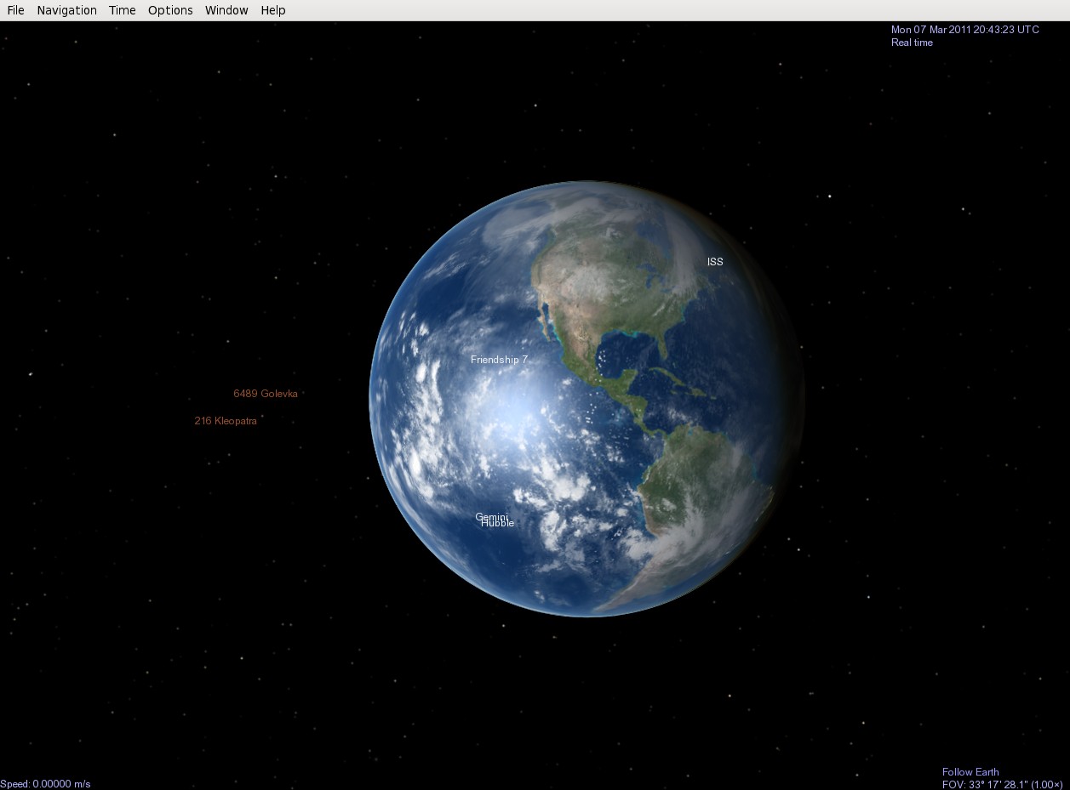This screenshot has width=1070, height=790.
Task: Click the UTC date and time display
Action: tap(964, 30)
